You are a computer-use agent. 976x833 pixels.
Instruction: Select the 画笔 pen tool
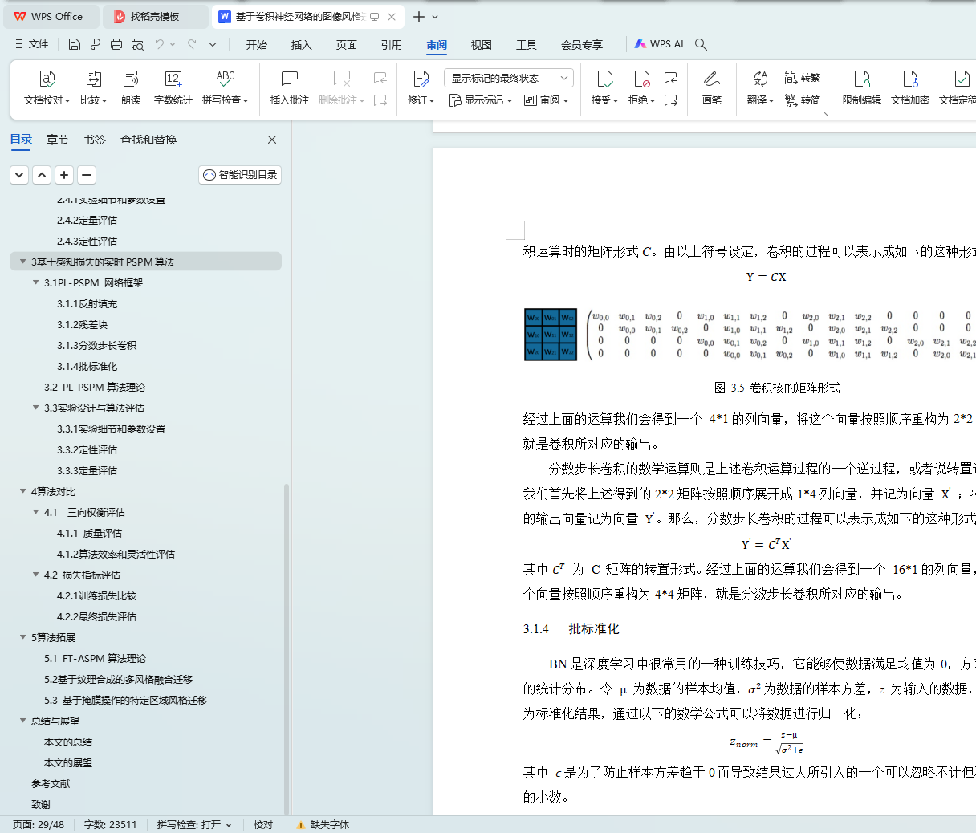click(x=712, y=87)
